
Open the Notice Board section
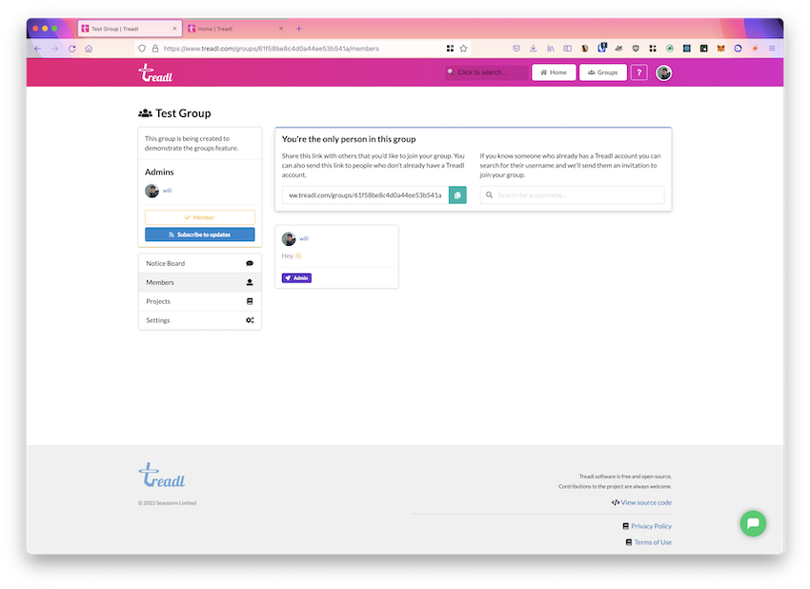(200, 263)
